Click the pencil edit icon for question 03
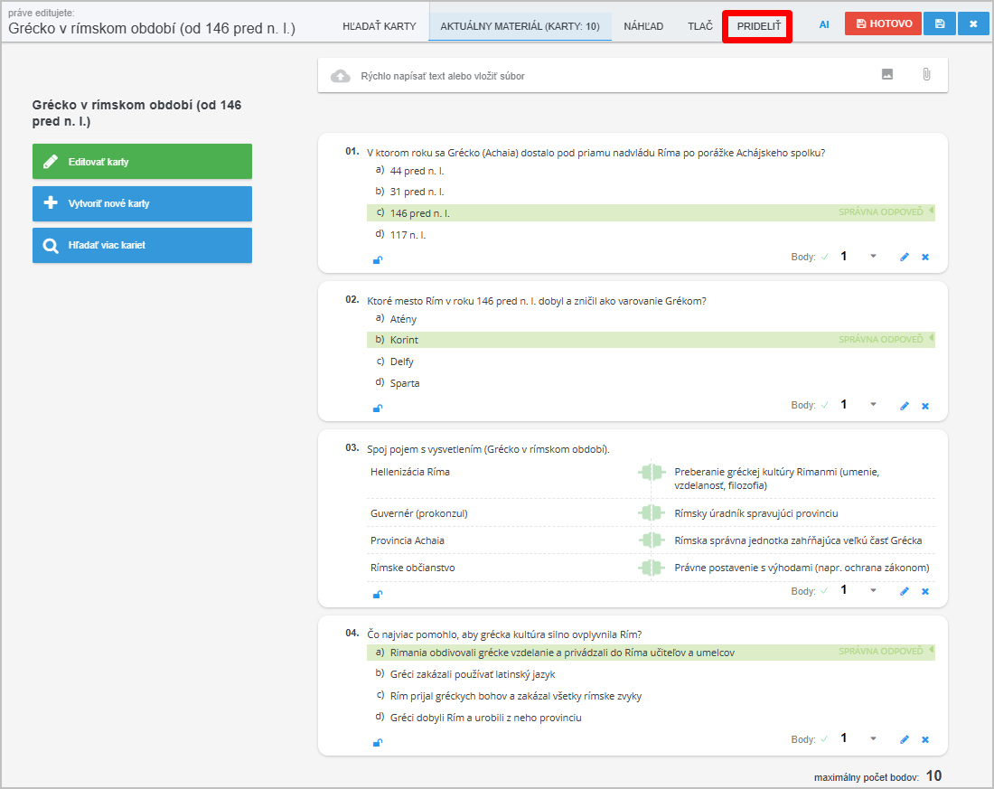This screenshot has width=994, height=789. pyautogui.click(x=905, y=592)
